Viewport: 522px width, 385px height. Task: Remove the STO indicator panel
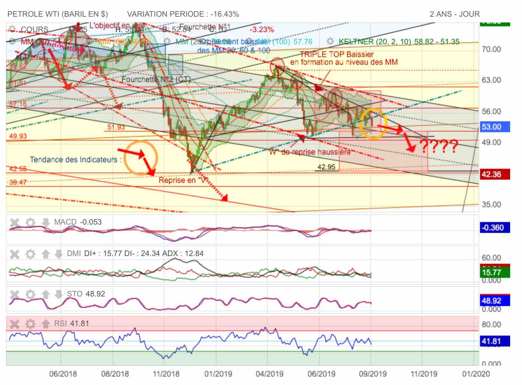click(15, 294)
